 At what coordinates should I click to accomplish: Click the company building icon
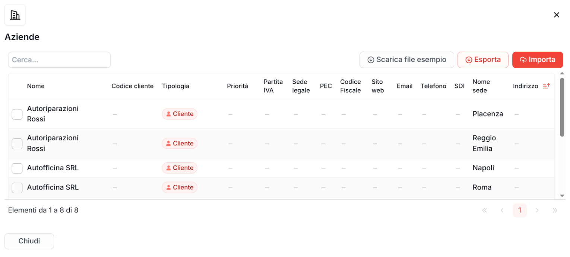pos(15,15)
